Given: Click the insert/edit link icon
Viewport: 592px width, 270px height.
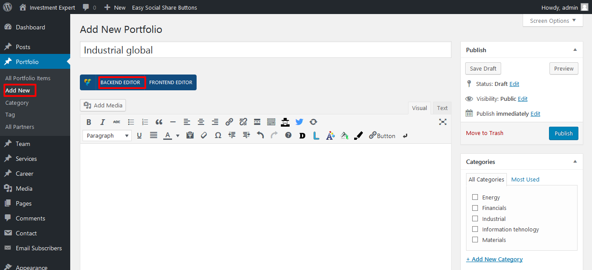Looking at the screenshot, I should 229,122.
